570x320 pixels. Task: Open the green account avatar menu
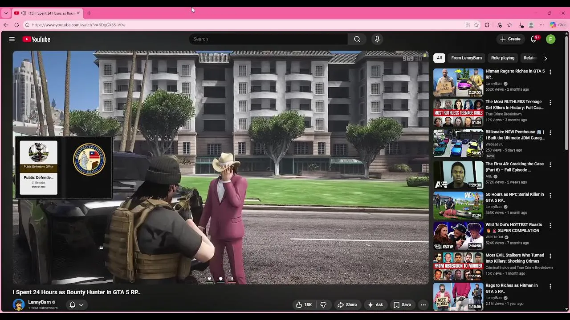click(x=551, y=39)
